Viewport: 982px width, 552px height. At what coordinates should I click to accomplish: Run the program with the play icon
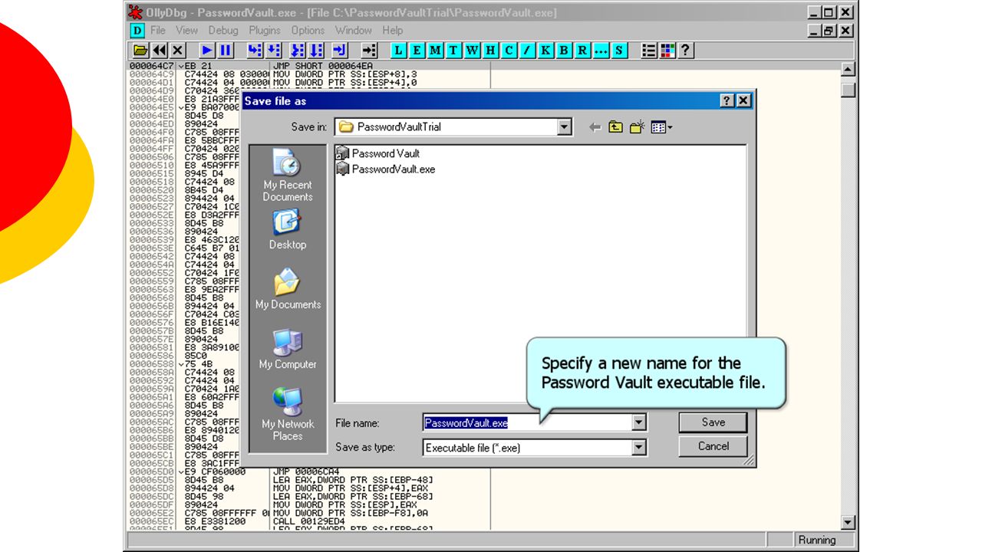click(207, 51)
